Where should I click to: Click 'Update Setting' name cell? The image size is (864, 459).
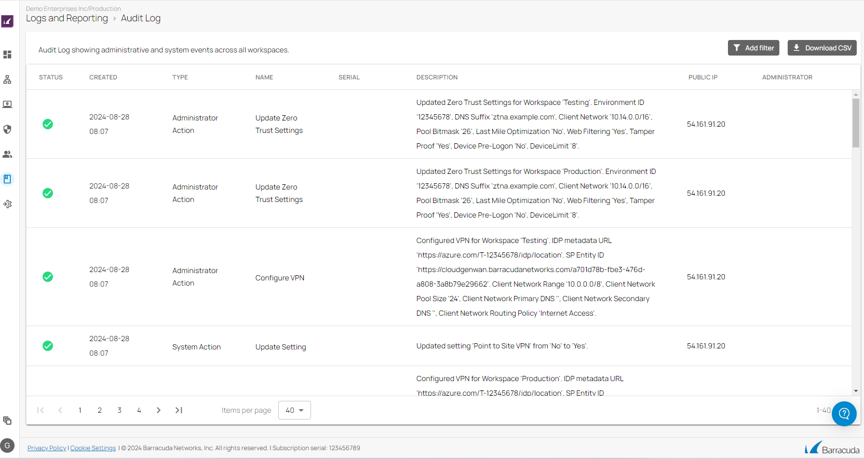click(281, 347)
